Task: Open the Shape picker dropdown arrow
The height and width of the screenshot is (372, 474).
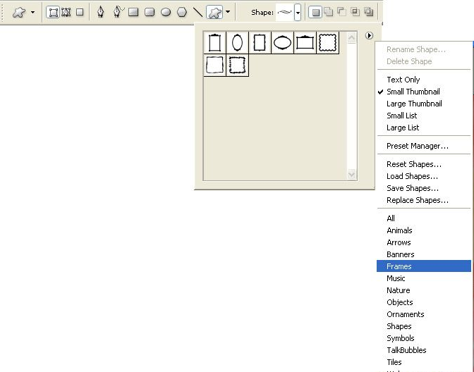Action: [298, 12]
